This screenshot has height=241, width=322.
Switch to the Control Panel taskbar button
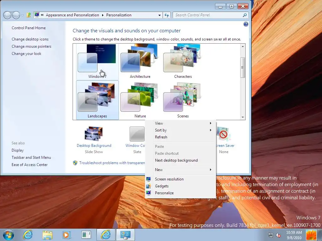point(125,235)
